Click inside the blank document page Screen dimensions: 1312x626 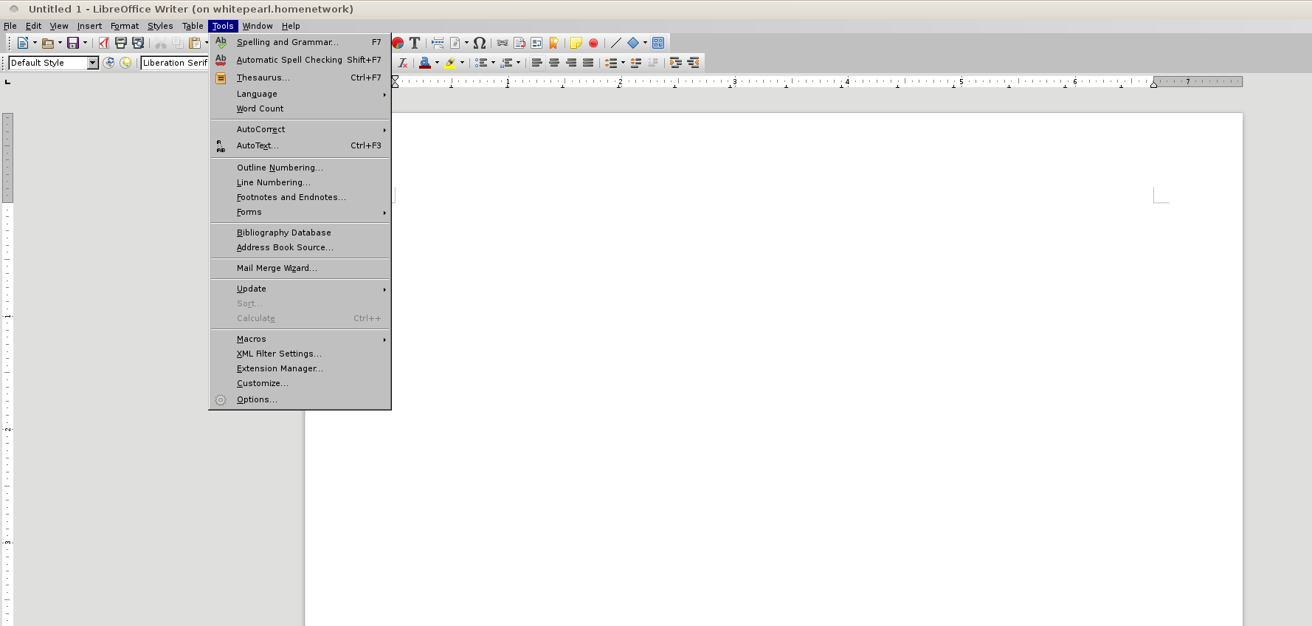(x=775, y=369)
